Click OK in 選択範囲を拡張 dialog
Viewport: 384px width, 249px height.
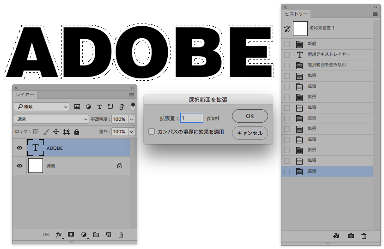250,116
